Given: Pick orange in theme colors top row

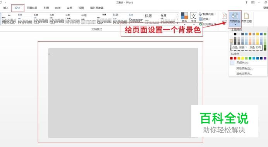Looking at the screenshot, I should point(250,34).
